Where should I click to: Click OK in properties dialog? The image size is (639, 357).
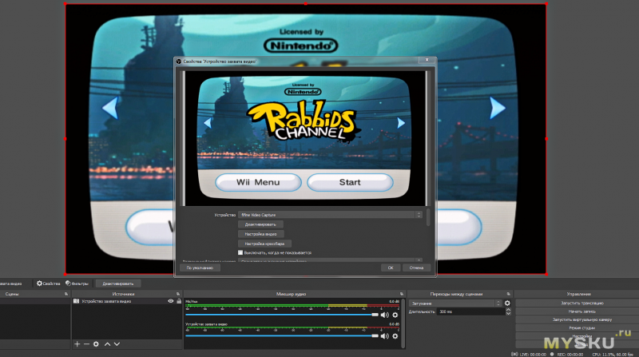coord(391,268)
